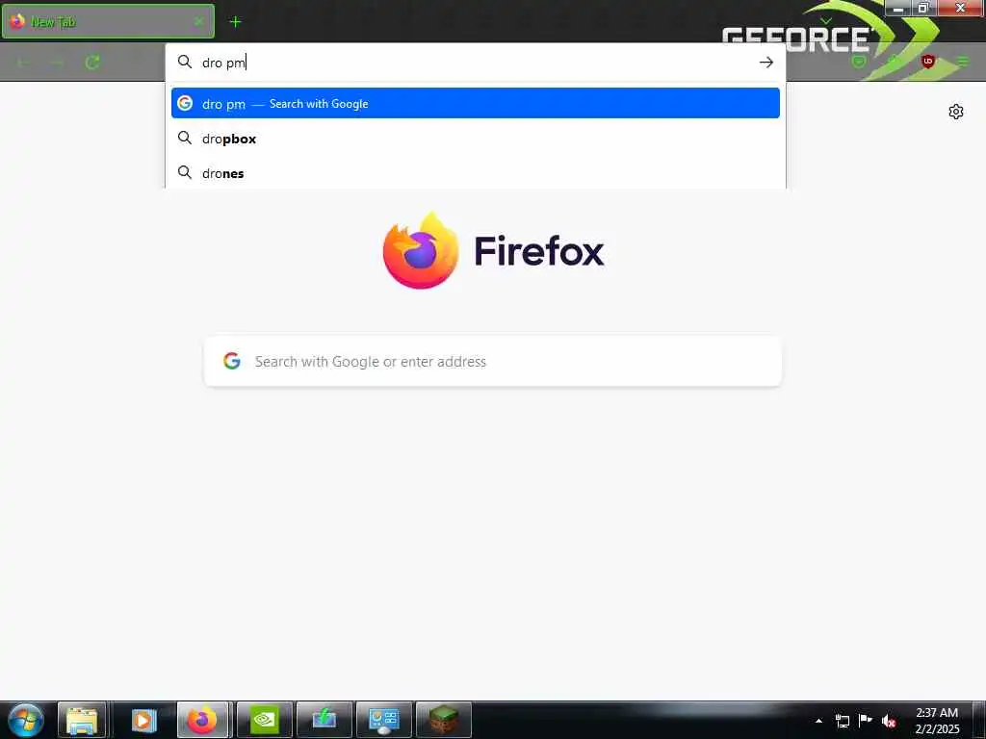Open Windows Explorer from the taskbar
The image size is (986, 739).
(x=82, y=720)
